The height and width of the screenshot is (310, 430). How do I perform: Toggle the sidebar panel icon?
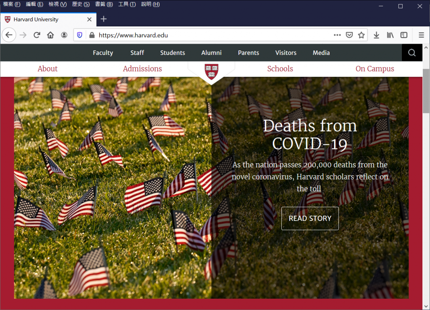tap(404, 35)
